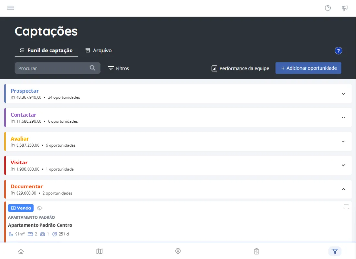Open the money clipboard icon in bottom navigation
356x259 pixels.
256,251
